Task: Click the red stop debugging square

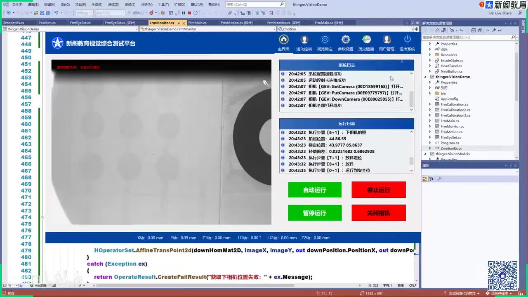Action: tap(189, 13)
